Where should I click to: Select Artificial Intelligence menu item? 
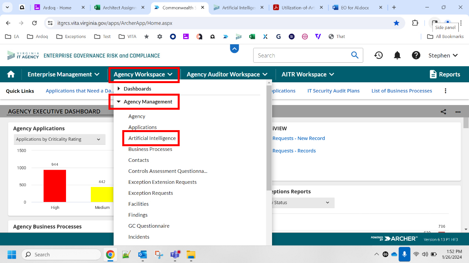(x=152, y=138)
